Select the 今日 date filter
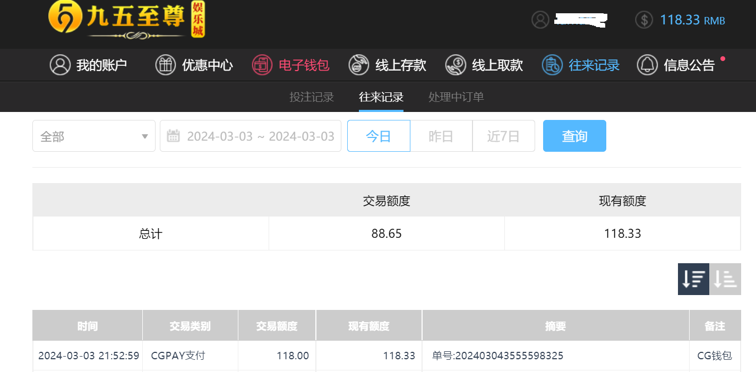756x372 pixels. pos(379,136)
